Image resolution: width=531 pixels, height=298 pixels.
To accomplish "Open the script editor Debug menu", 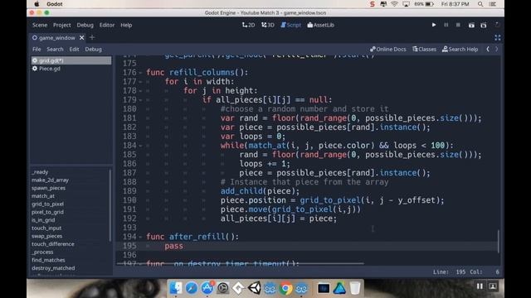I will point(94,50).
